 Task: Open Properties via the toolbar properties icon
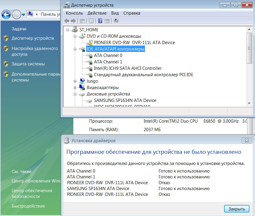tap(91, 21)
